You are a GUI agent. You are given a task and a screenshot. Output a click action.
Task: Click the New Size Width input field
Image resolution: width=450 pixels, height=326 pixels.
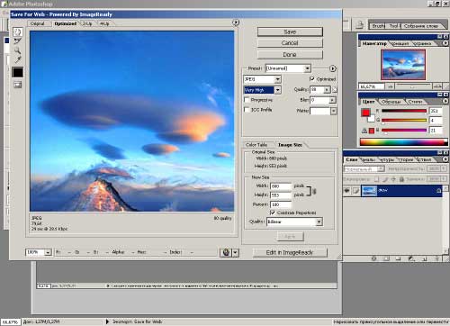click(281, 186)
